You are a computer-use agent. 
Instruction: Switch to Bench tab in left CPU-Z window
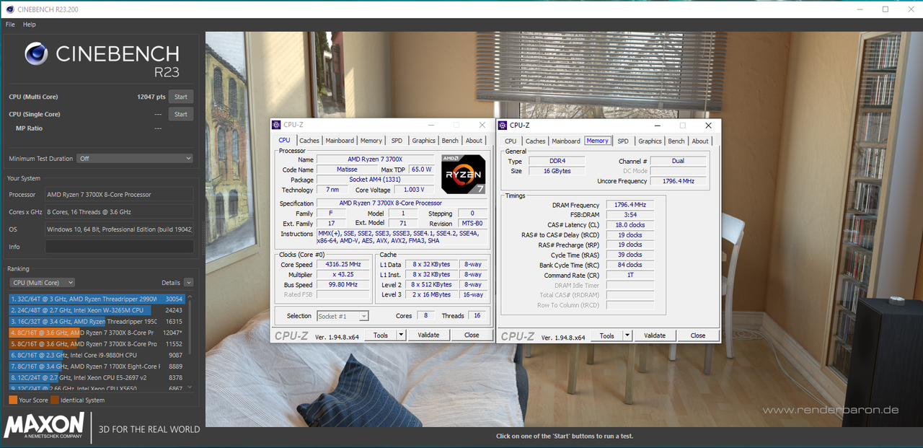pyautogui.click(x=450, y=141)
